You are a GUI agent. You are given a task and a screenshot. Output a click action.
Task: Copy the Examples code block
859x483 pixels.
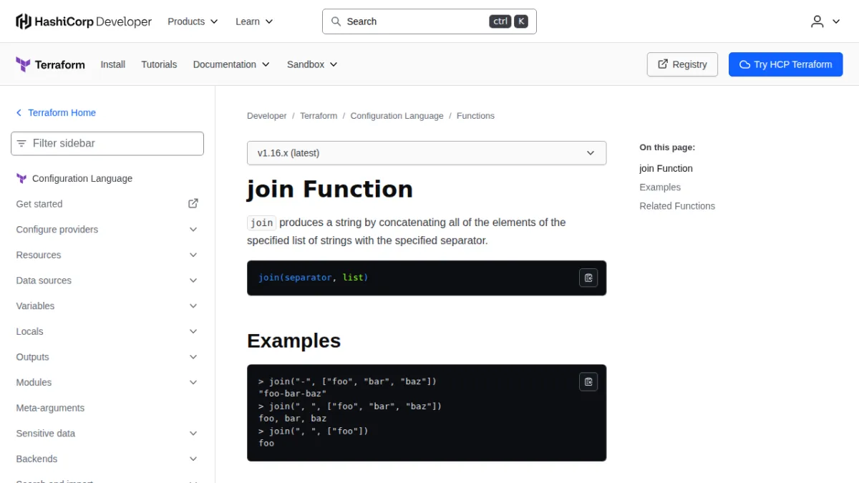coord(588,381)
